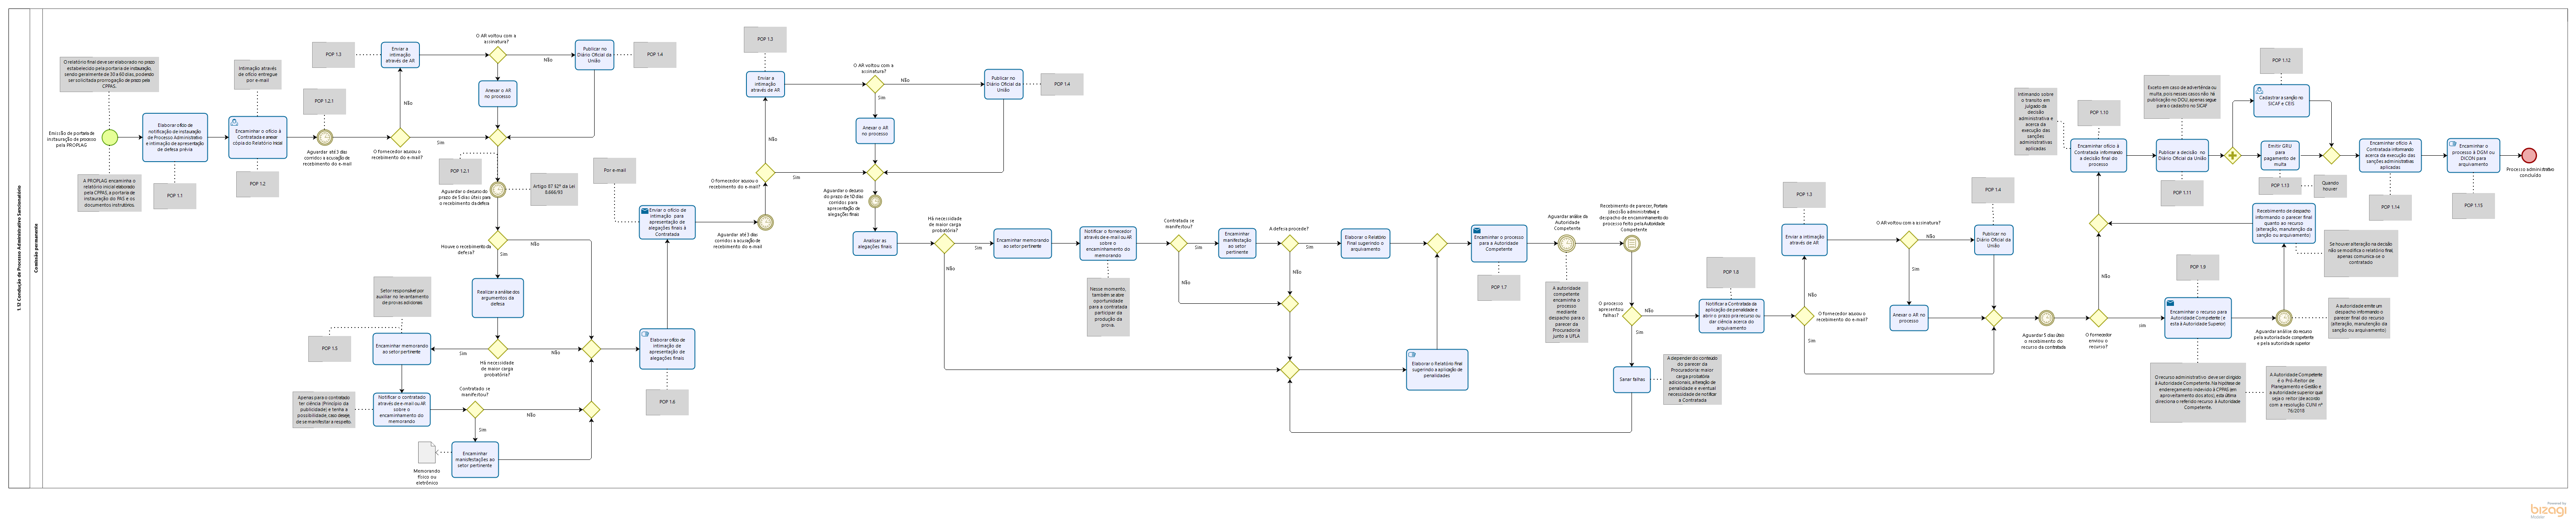Click envelope icon on 'Encaminhar o processo para a Autoridade Competente'

[x=1477, y=230]
